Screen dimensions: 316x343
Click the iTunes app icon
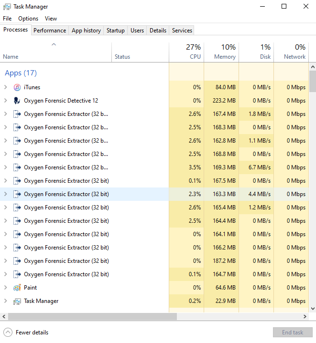point(17,87)
